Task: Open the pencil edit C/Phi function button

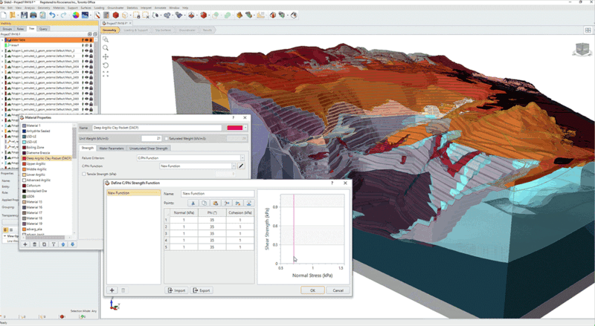Action: 241,166
